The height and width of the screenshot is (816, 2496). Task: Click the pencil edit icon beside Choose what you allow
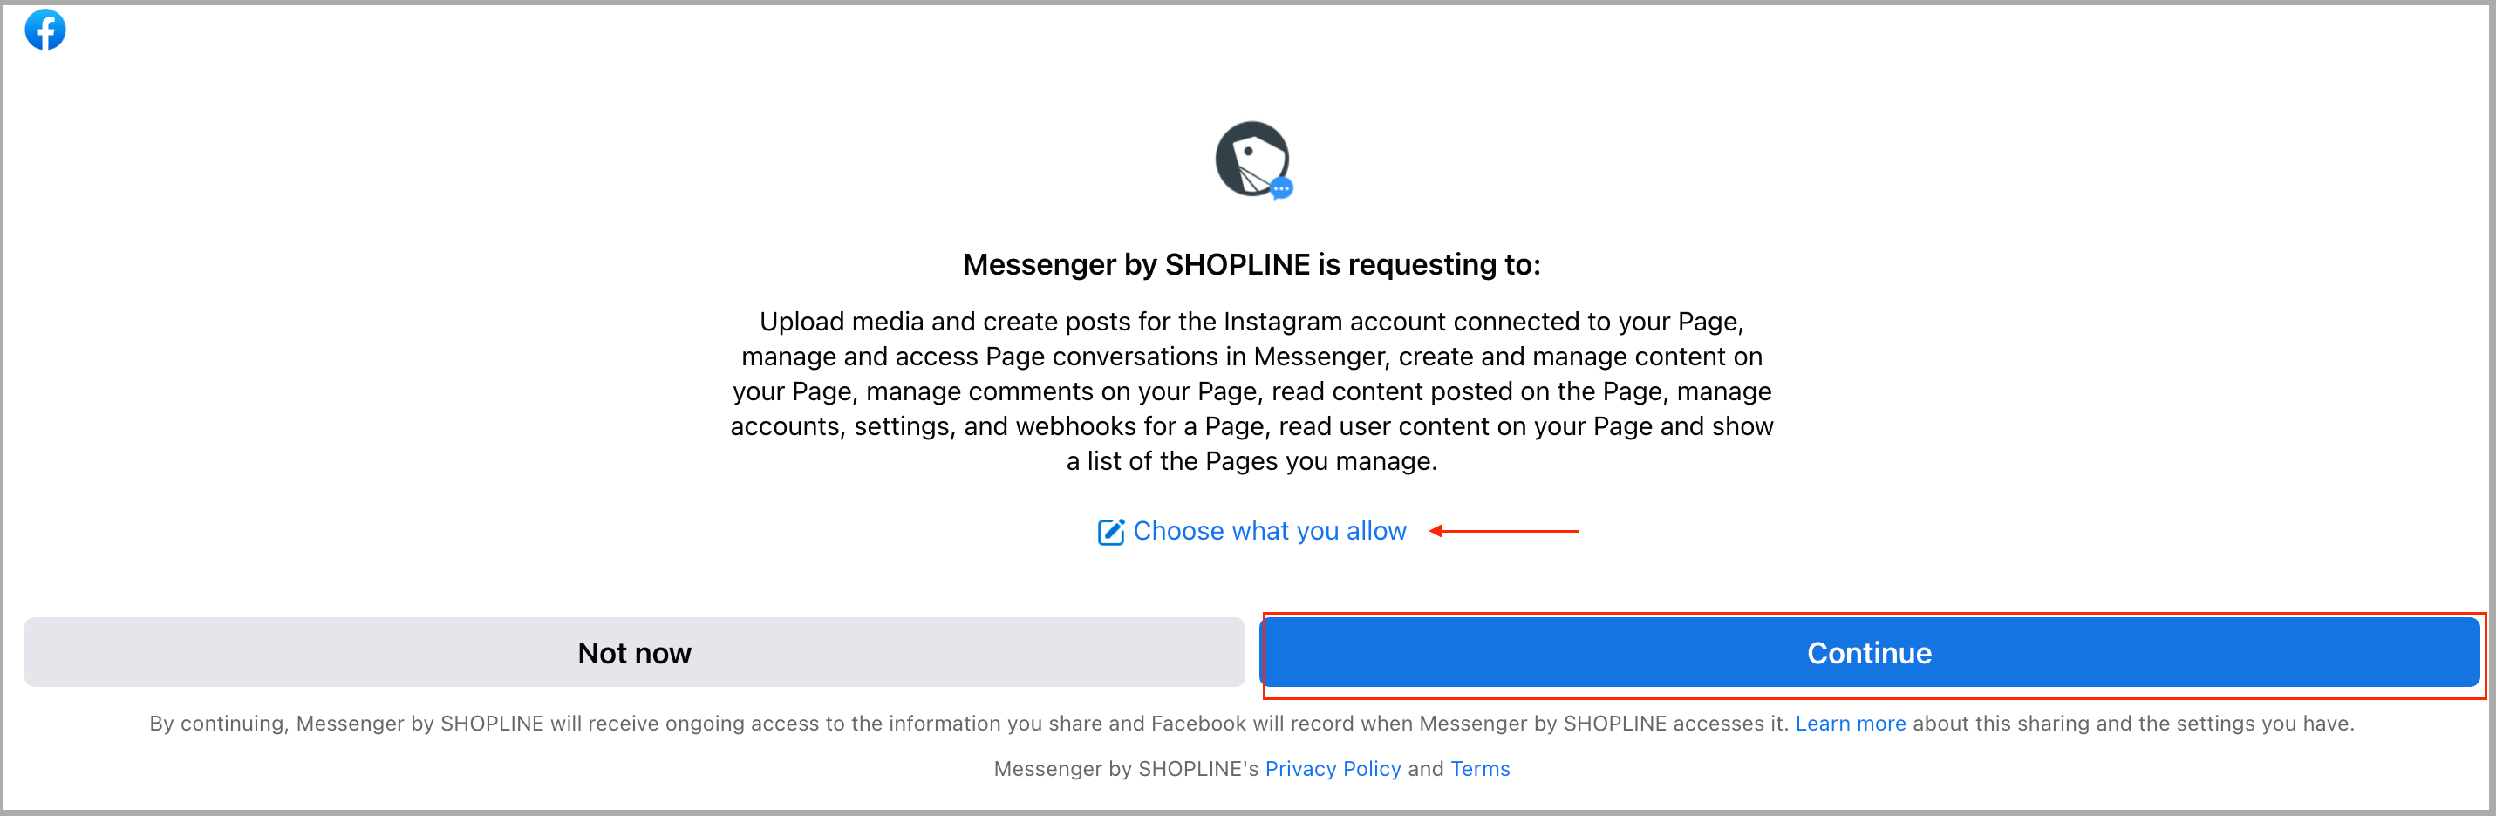pyautogui.click(x=1110, y=532)
